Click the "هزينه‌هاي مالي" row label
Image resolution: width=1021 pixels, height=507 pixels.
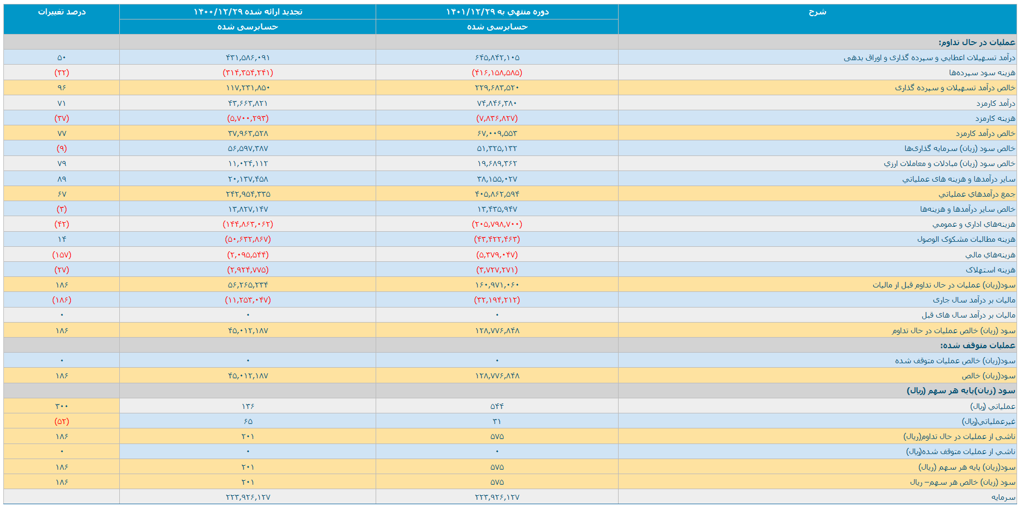point(990,255)
